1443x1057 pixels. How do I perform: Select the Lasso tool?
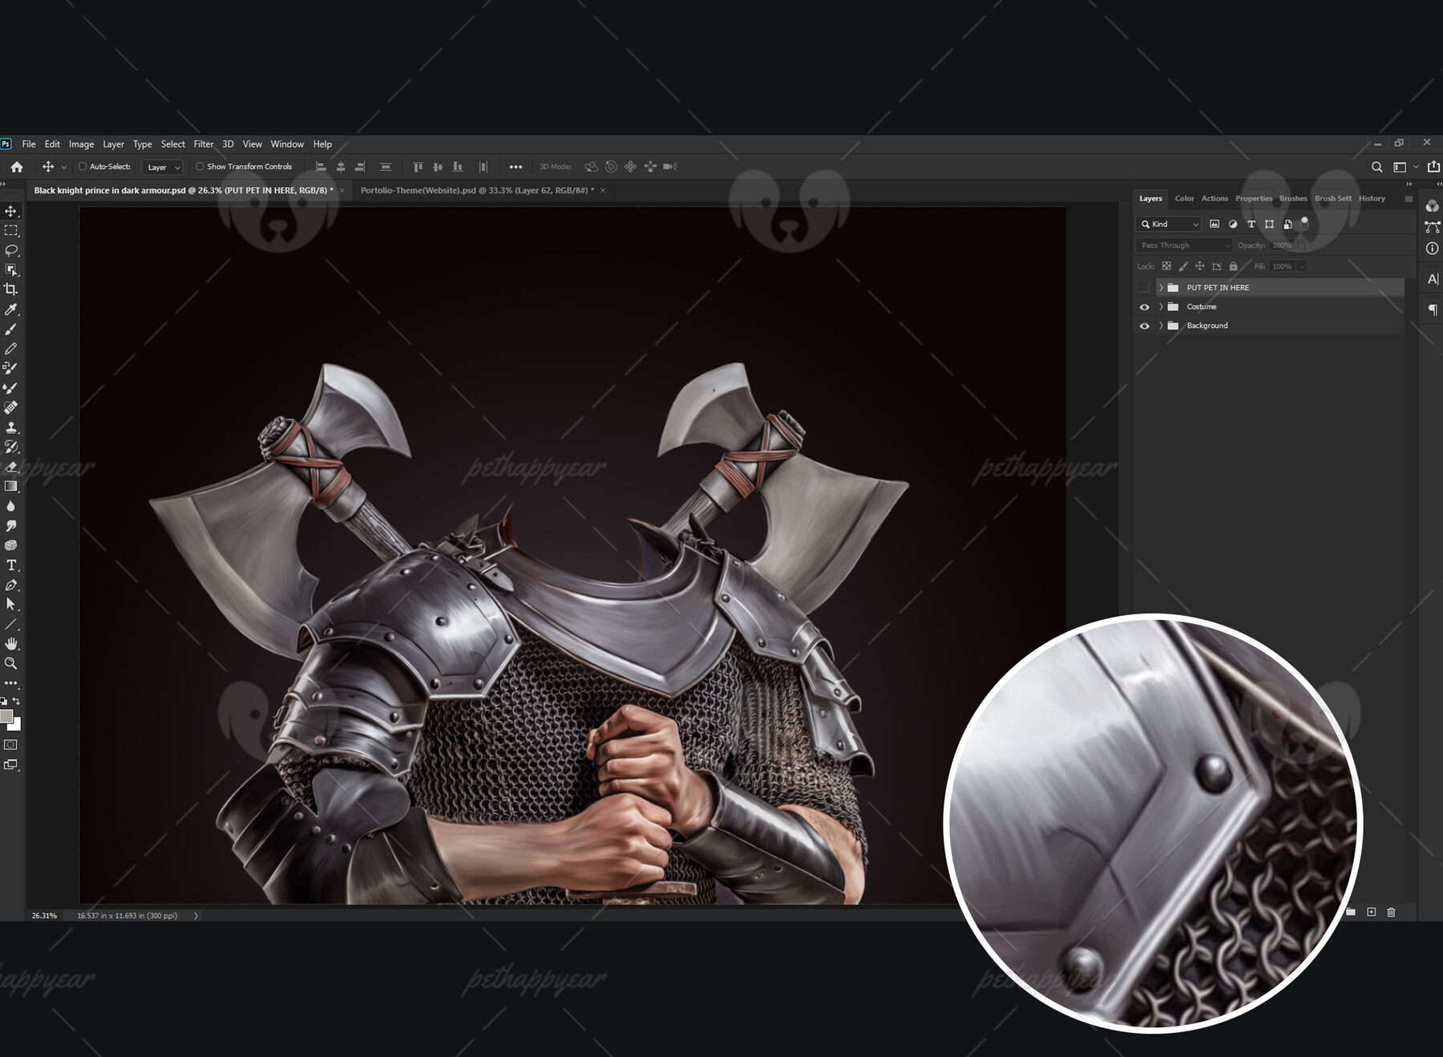[11, 251]
